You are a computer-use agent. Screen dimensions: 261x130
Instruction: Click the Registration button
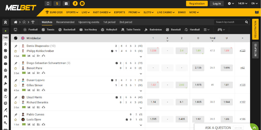197,4
